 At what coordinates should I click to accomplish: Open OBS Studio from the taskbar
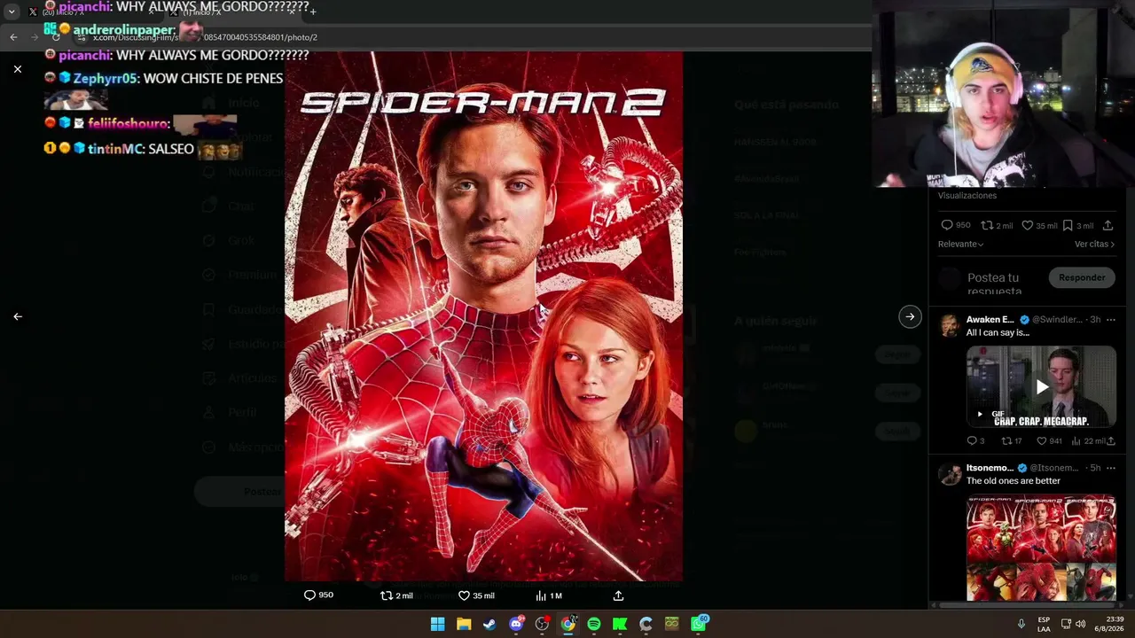[542, 624]
